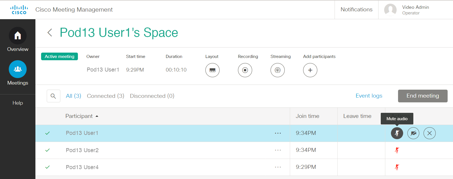Add participants with the plus icon

point(310,70)
